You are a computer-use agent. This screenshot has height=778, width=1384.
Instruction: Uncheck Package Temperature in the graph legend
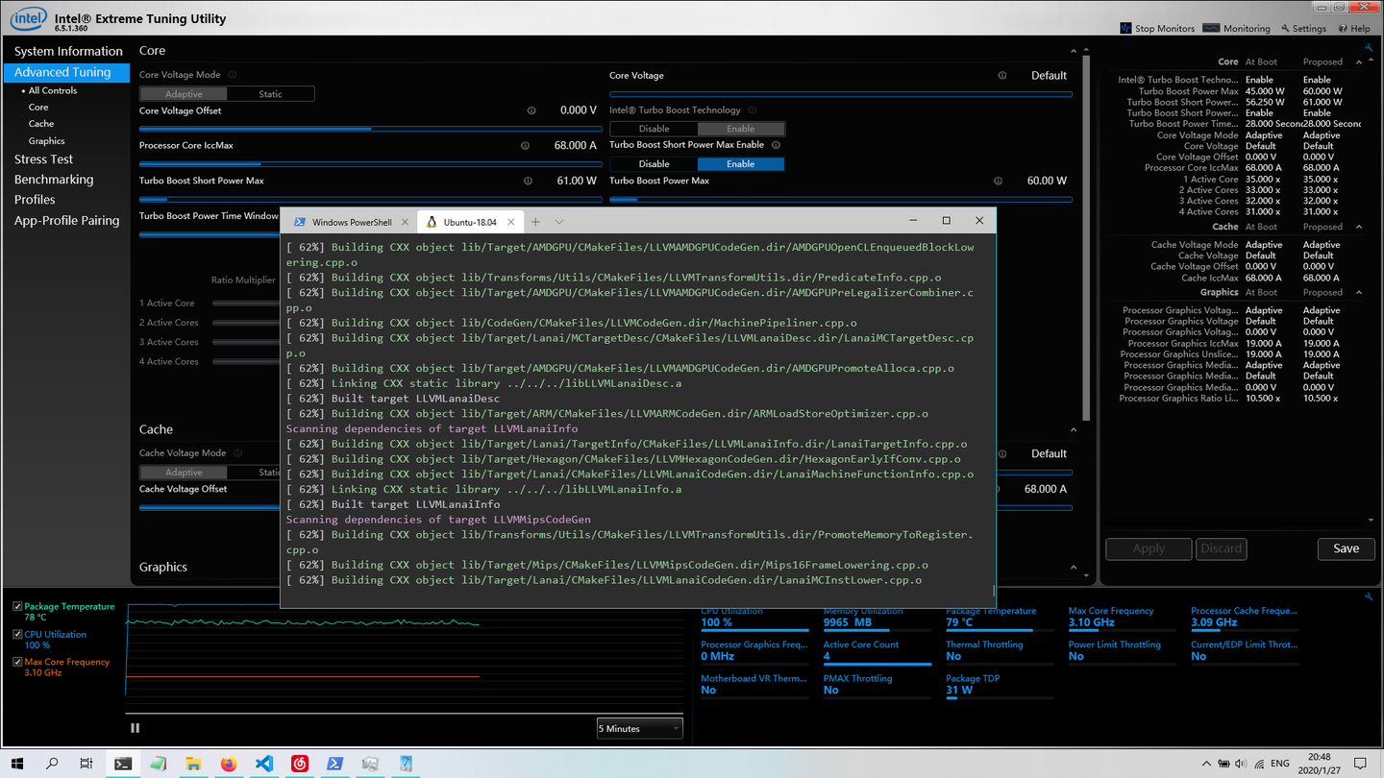pyautogui.click(x=16, y=606)
